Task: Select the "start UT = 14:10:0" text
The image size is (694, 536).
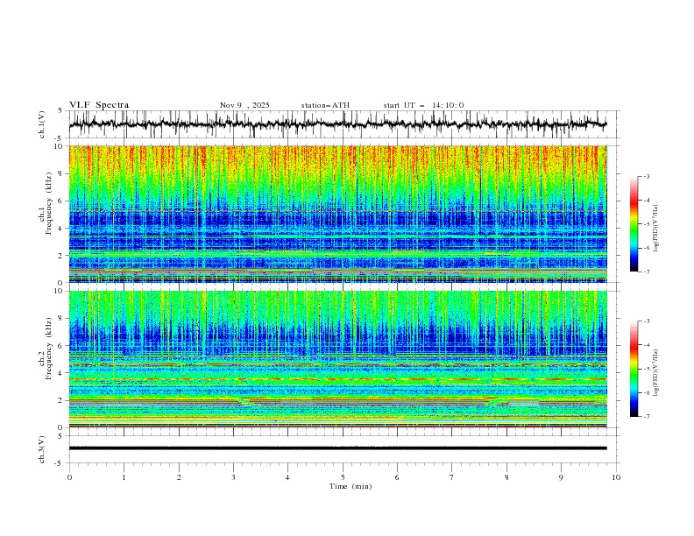Action: tap(423, 105)
